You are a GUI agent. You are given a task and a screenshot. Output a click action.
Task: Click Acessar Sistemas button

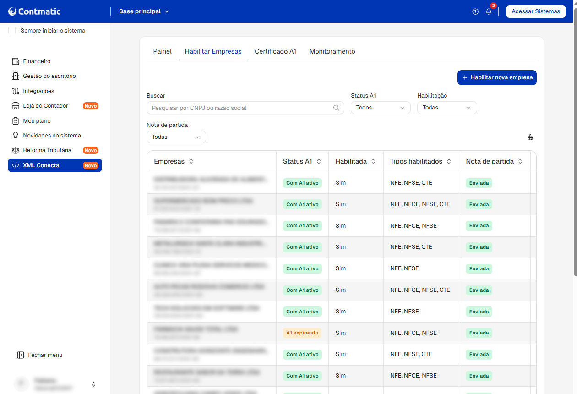pyautogui.click(x=536, y=11)
